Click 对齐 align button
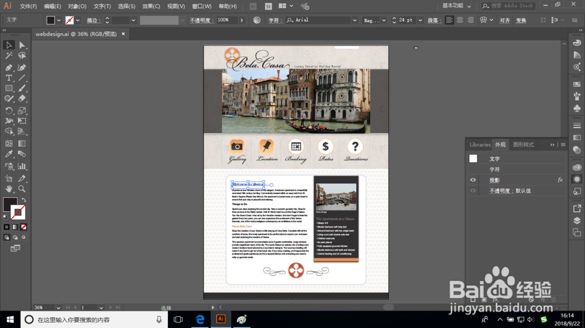Screen dimensions: 585x328 (504, 20)
